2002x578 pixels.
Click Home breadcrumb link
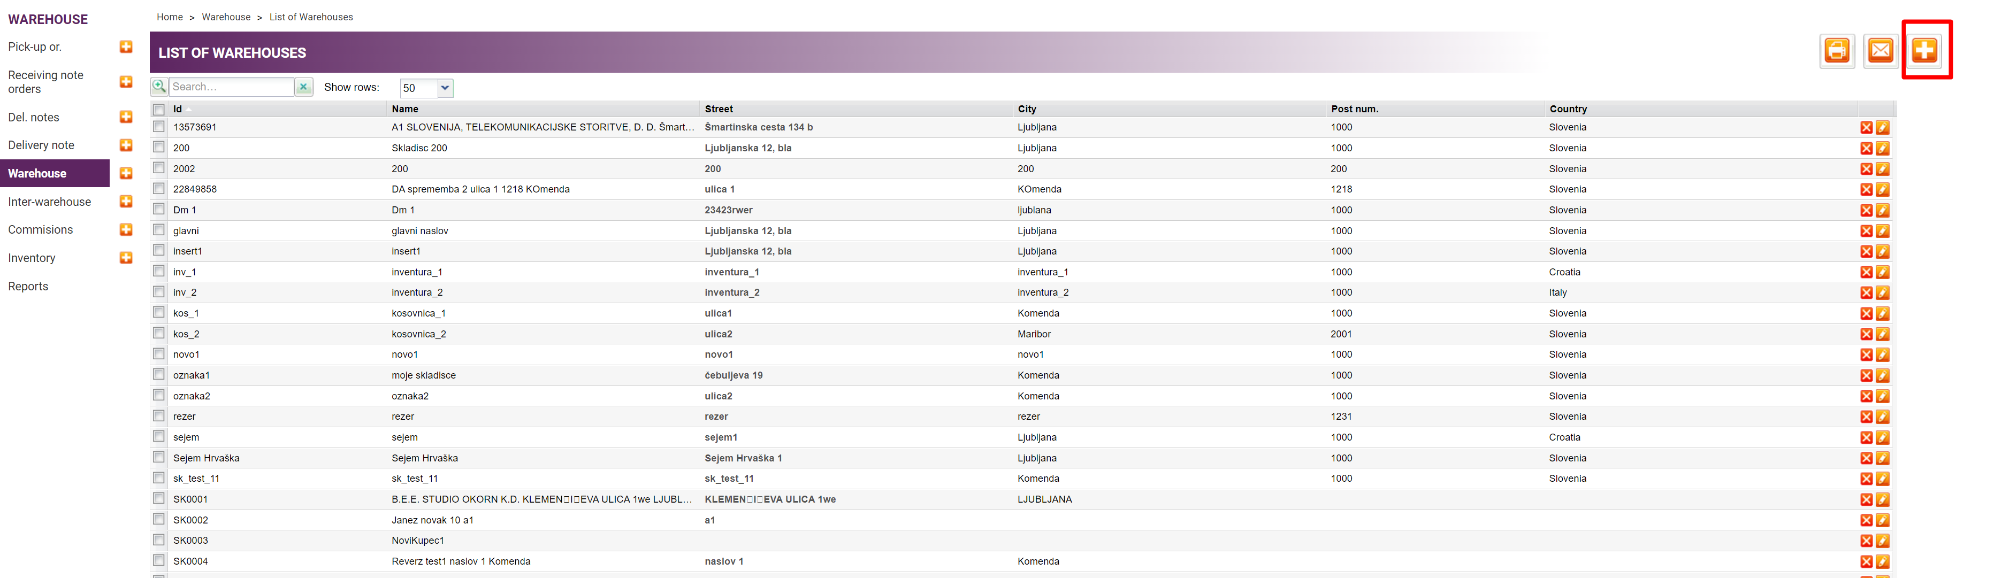coord(170,17)
